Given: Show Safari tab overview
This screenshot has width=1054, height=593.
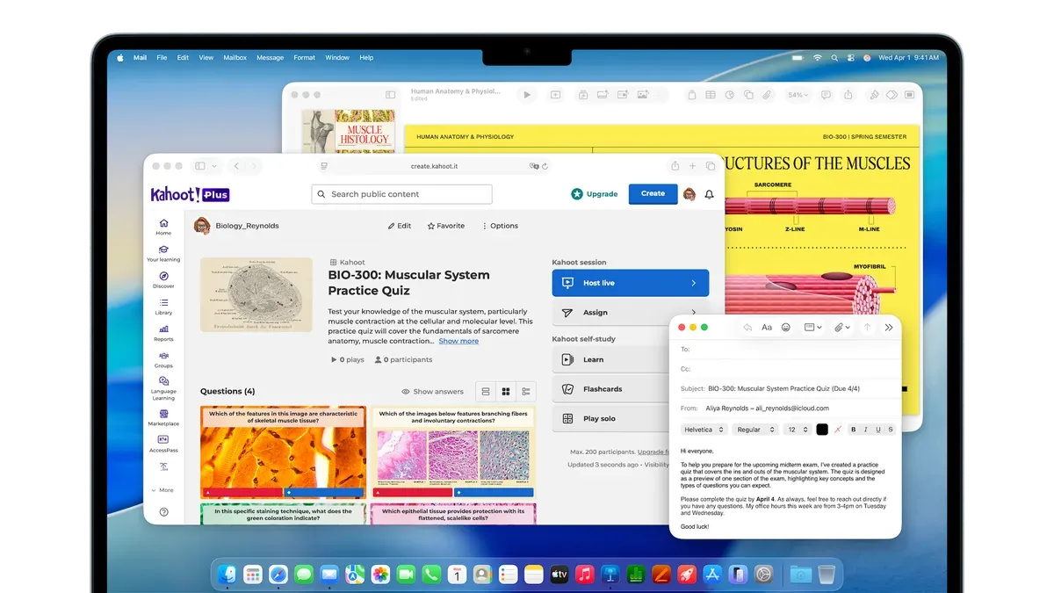Looking at the screenshot, I should [x=711, y=165].
